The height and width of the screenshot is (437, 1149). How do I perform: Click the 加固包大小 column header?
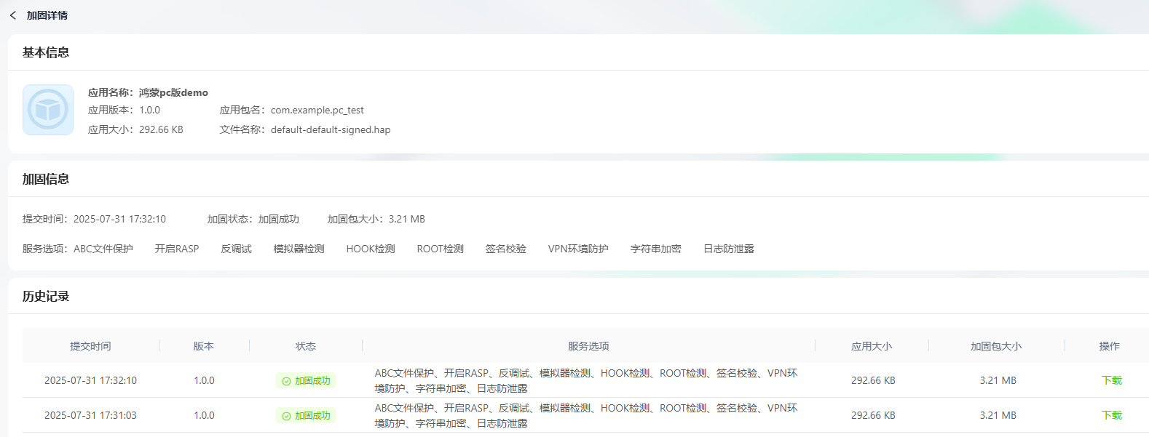996,346
